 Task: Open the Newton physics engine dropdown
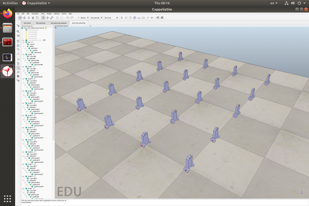coord(85,18)
